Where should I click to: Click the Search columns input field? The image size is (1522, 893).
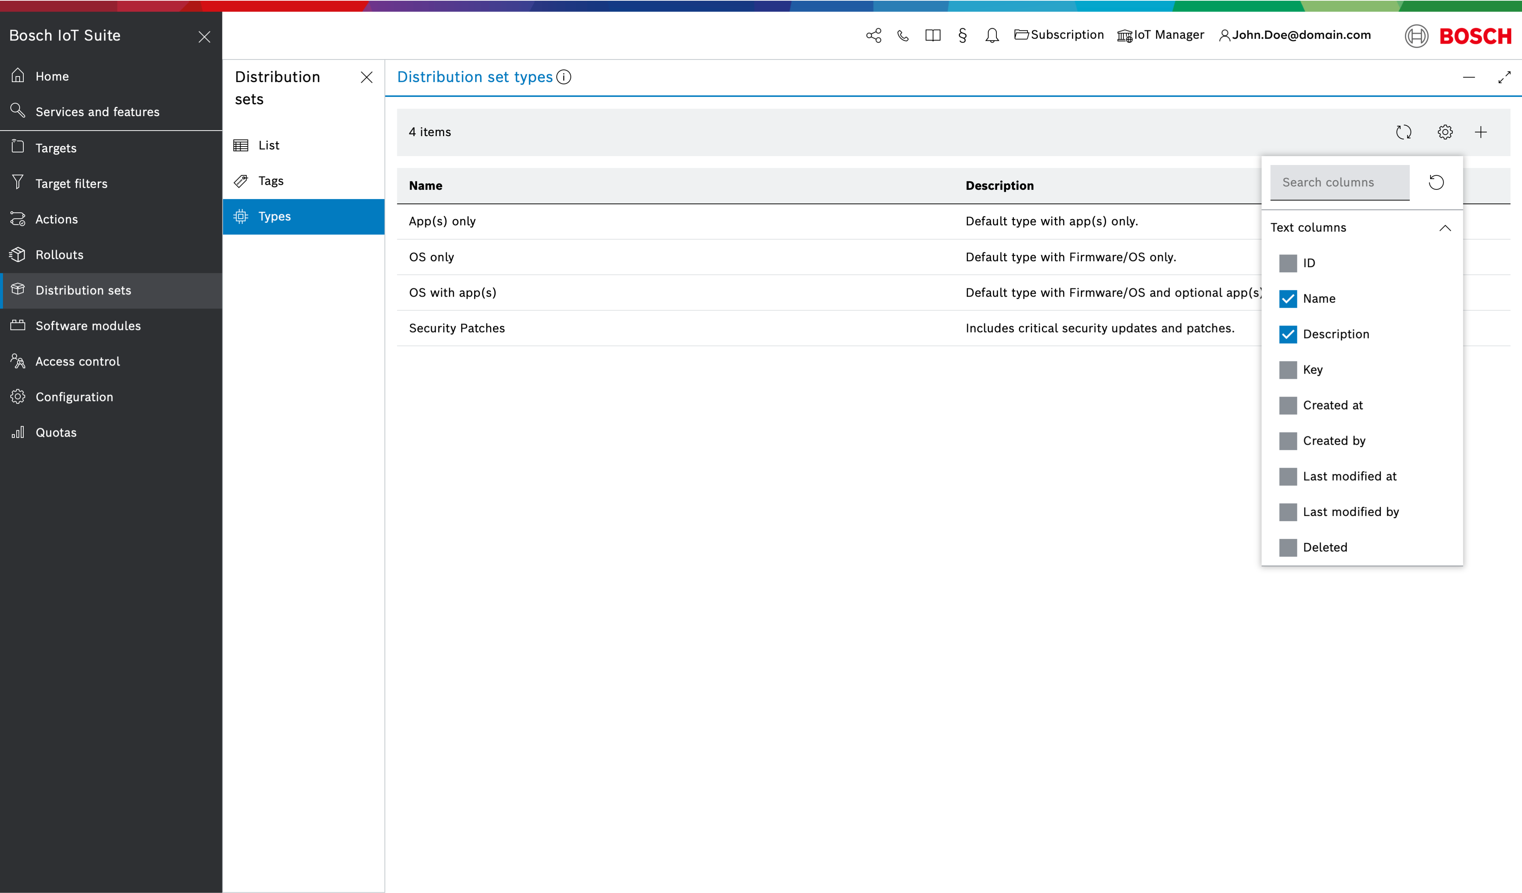(x=1339, y=182)
